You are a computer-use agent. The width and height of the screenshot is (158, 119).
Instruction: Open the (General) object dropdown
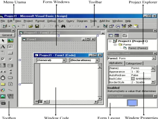[x=64, y=60]
